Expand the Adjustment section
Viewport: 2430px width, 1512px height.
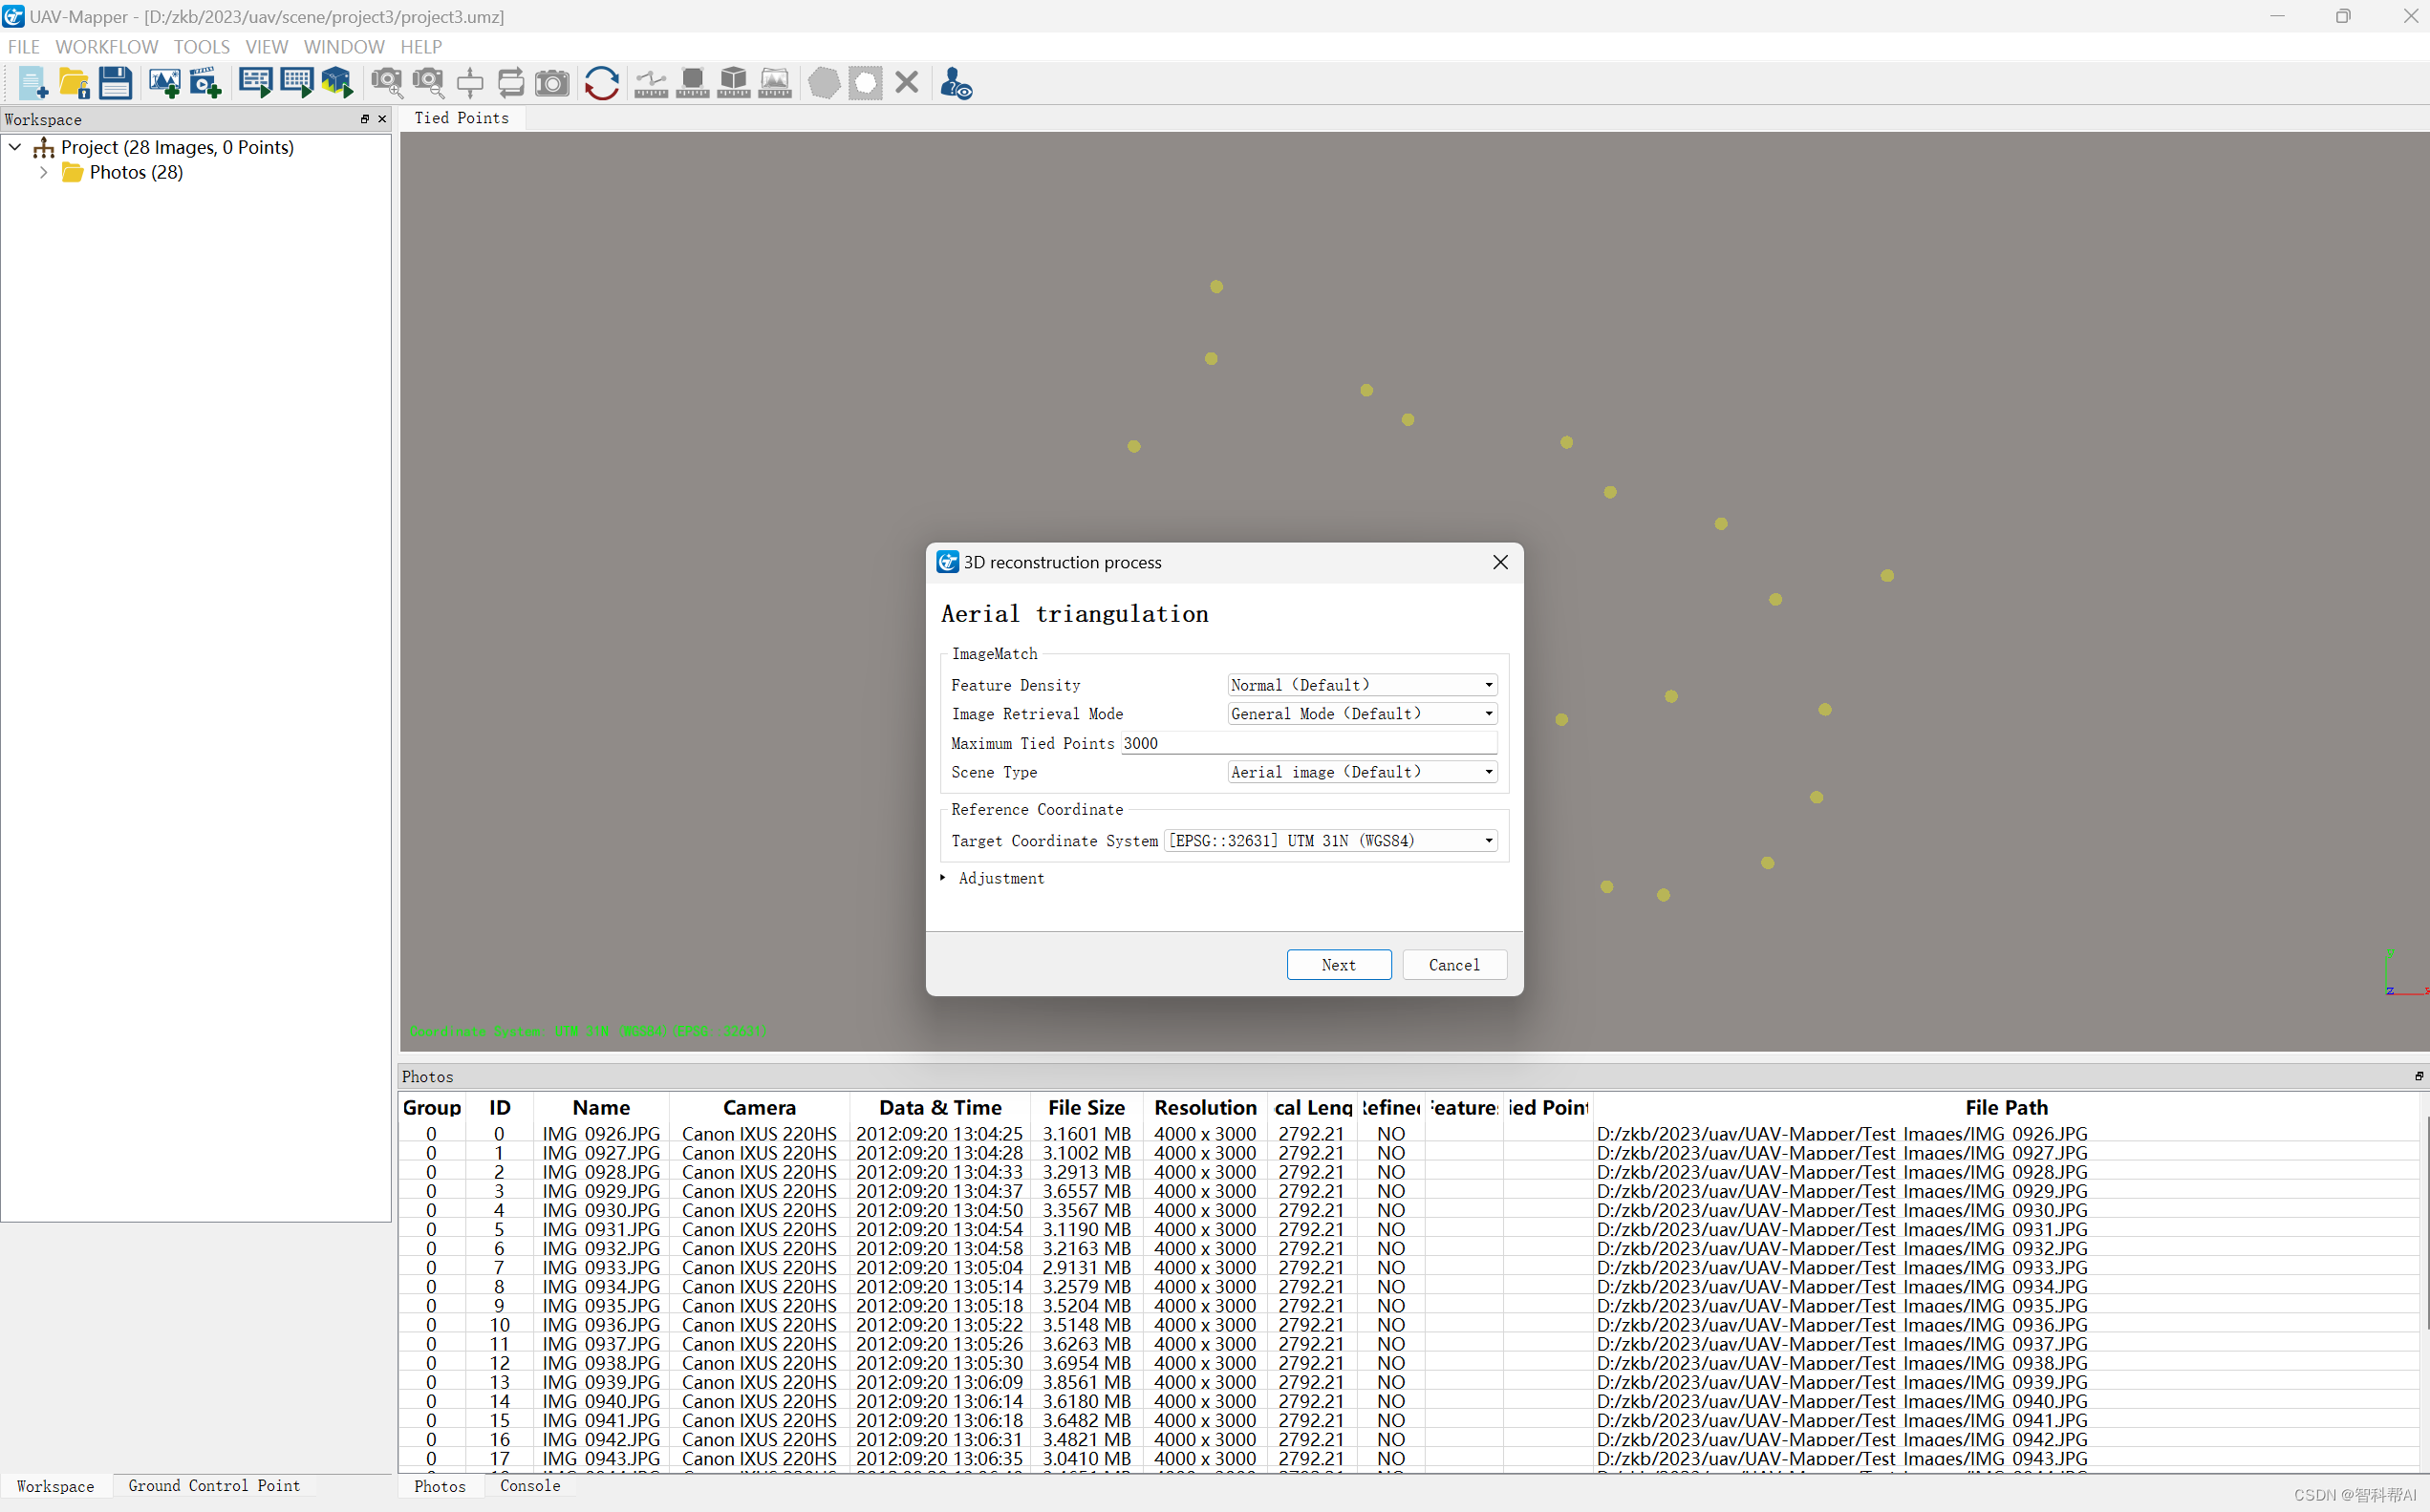(x=942, y=878)
